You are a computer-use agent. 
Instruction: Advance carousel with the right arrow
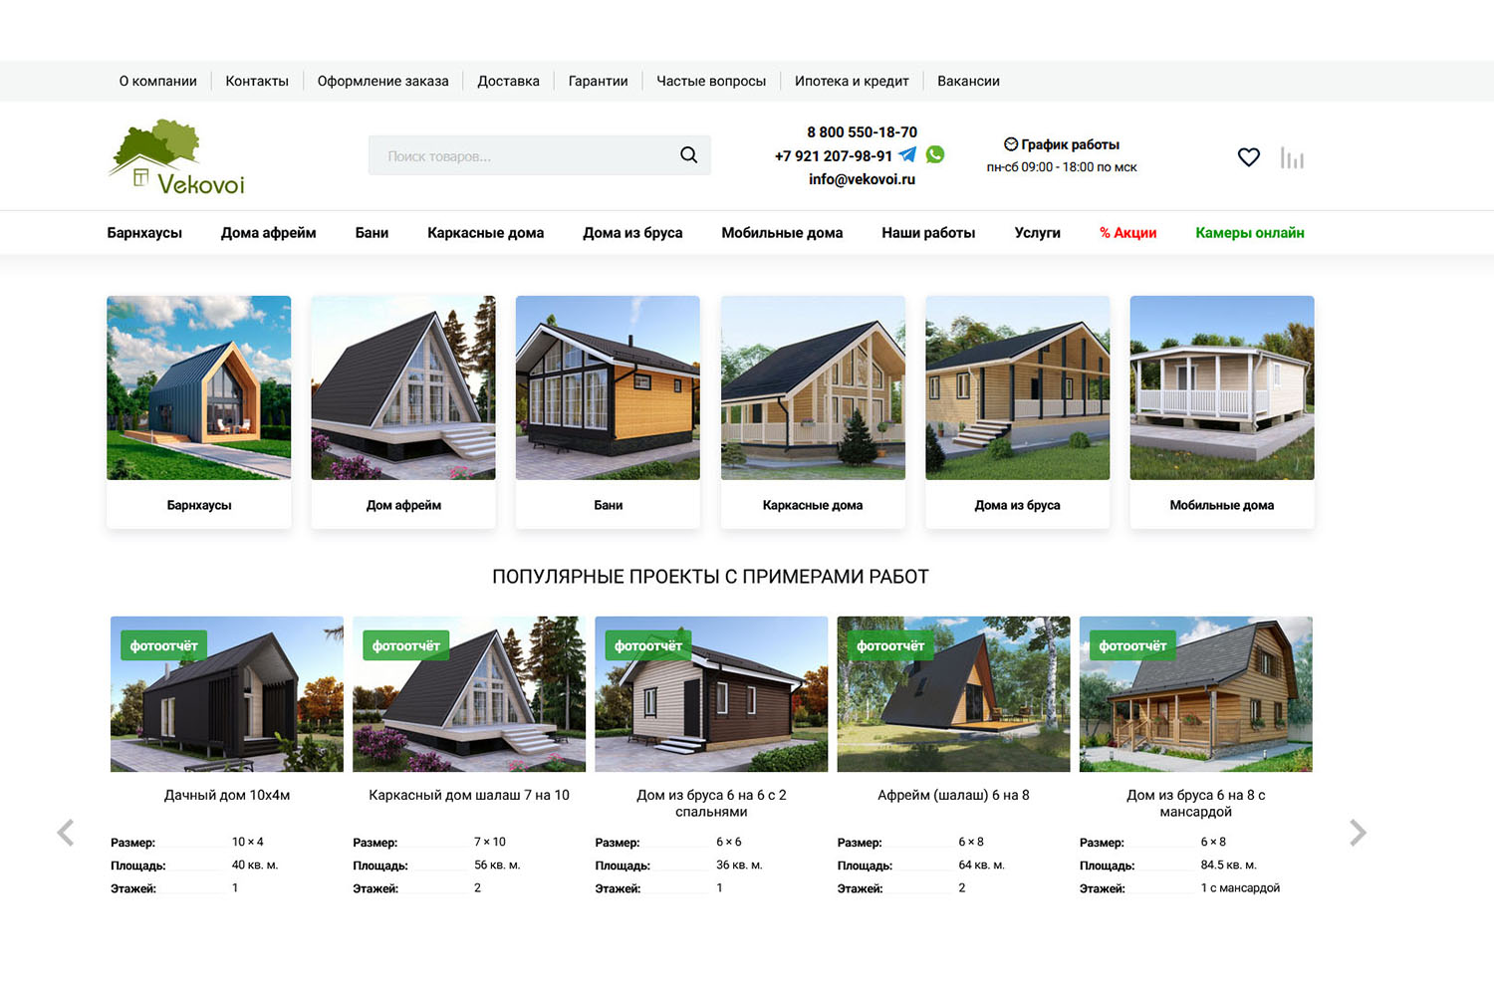coord(1358,833)
